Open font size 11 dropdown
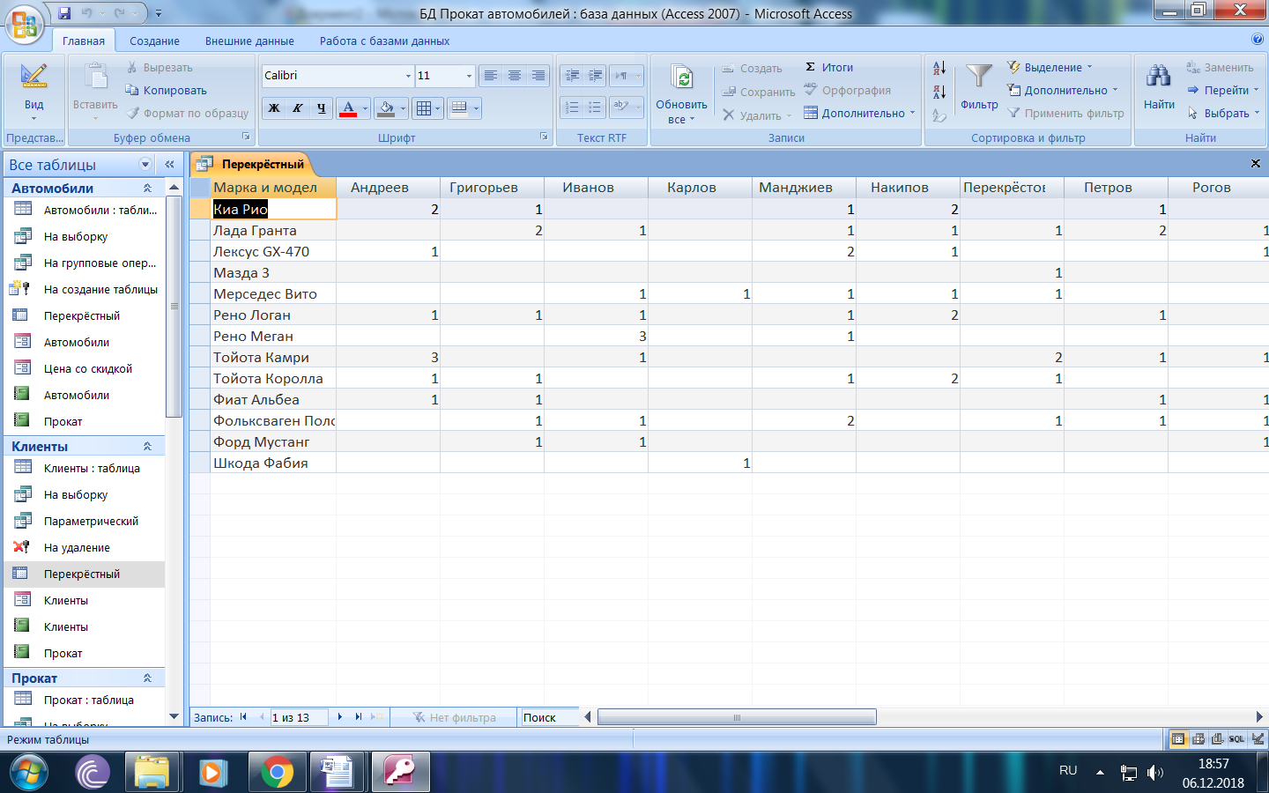Image resolution: width=1269 pixels, height=793 pixels. (x=469, y=76)
